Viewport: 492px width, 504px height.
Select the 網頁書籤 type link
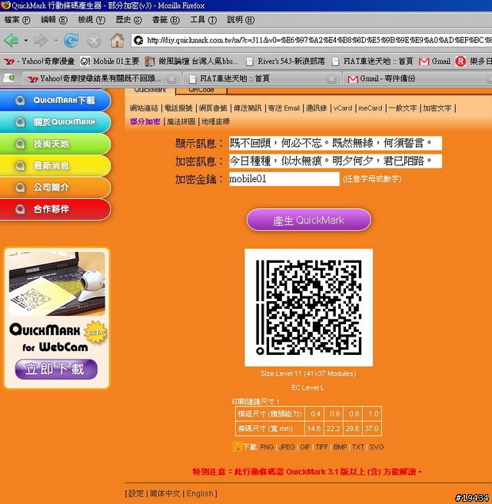pos(213,108)
